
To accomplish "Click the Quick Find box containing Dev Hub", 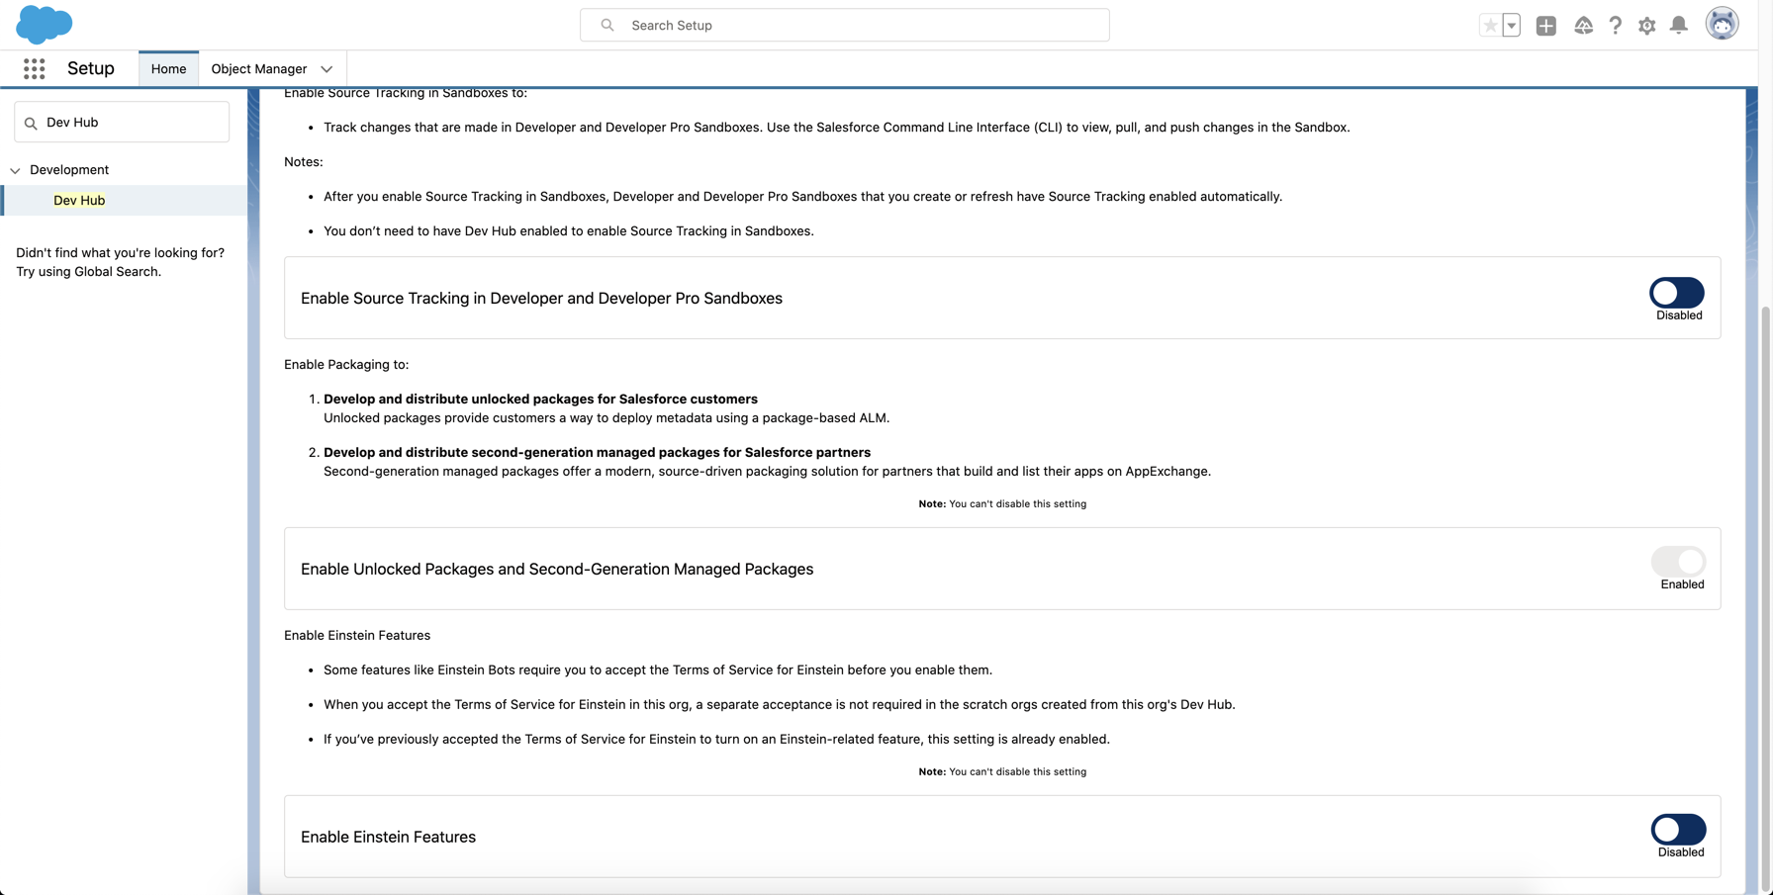I will point(122,122).
